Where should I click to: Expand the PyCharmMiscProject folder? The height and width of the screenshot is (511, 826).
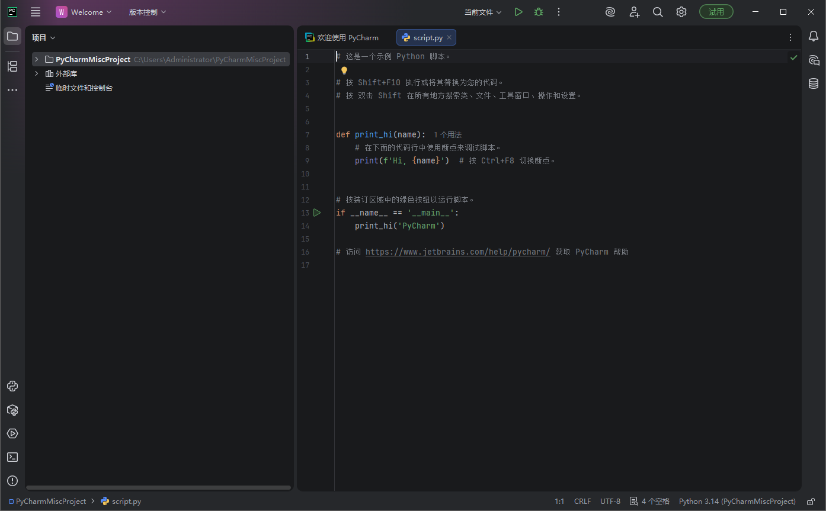click(x=36, y=59)
